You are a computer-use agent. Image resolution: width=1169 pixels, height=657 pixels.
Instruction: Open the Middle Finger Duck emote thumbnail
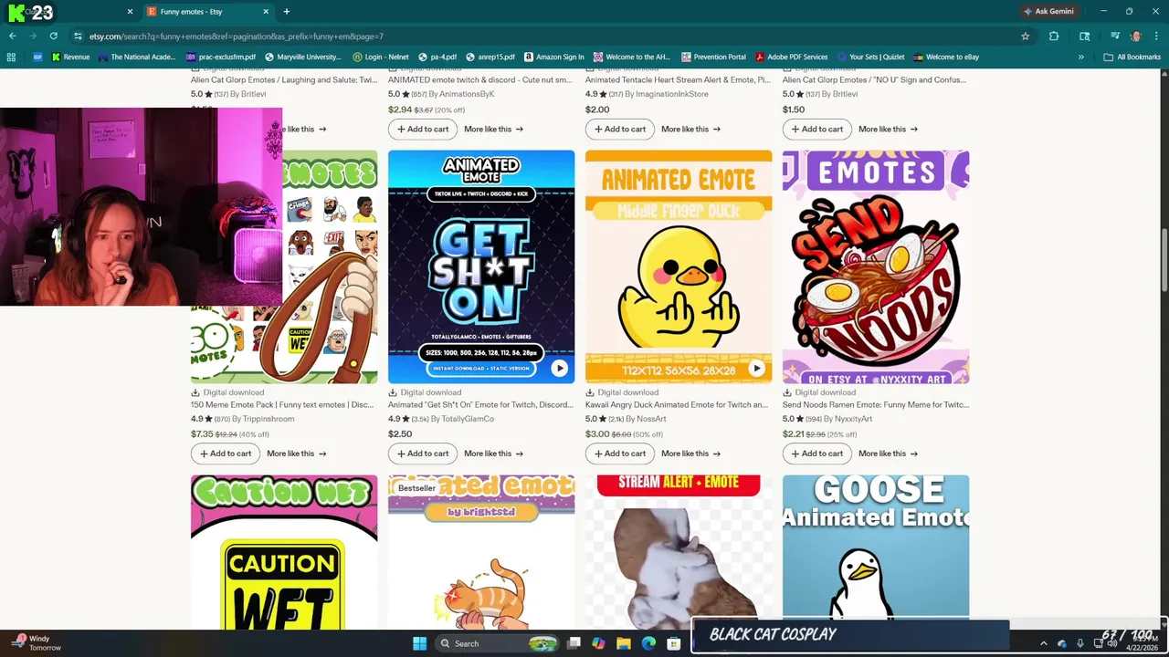tap(679, 266)
